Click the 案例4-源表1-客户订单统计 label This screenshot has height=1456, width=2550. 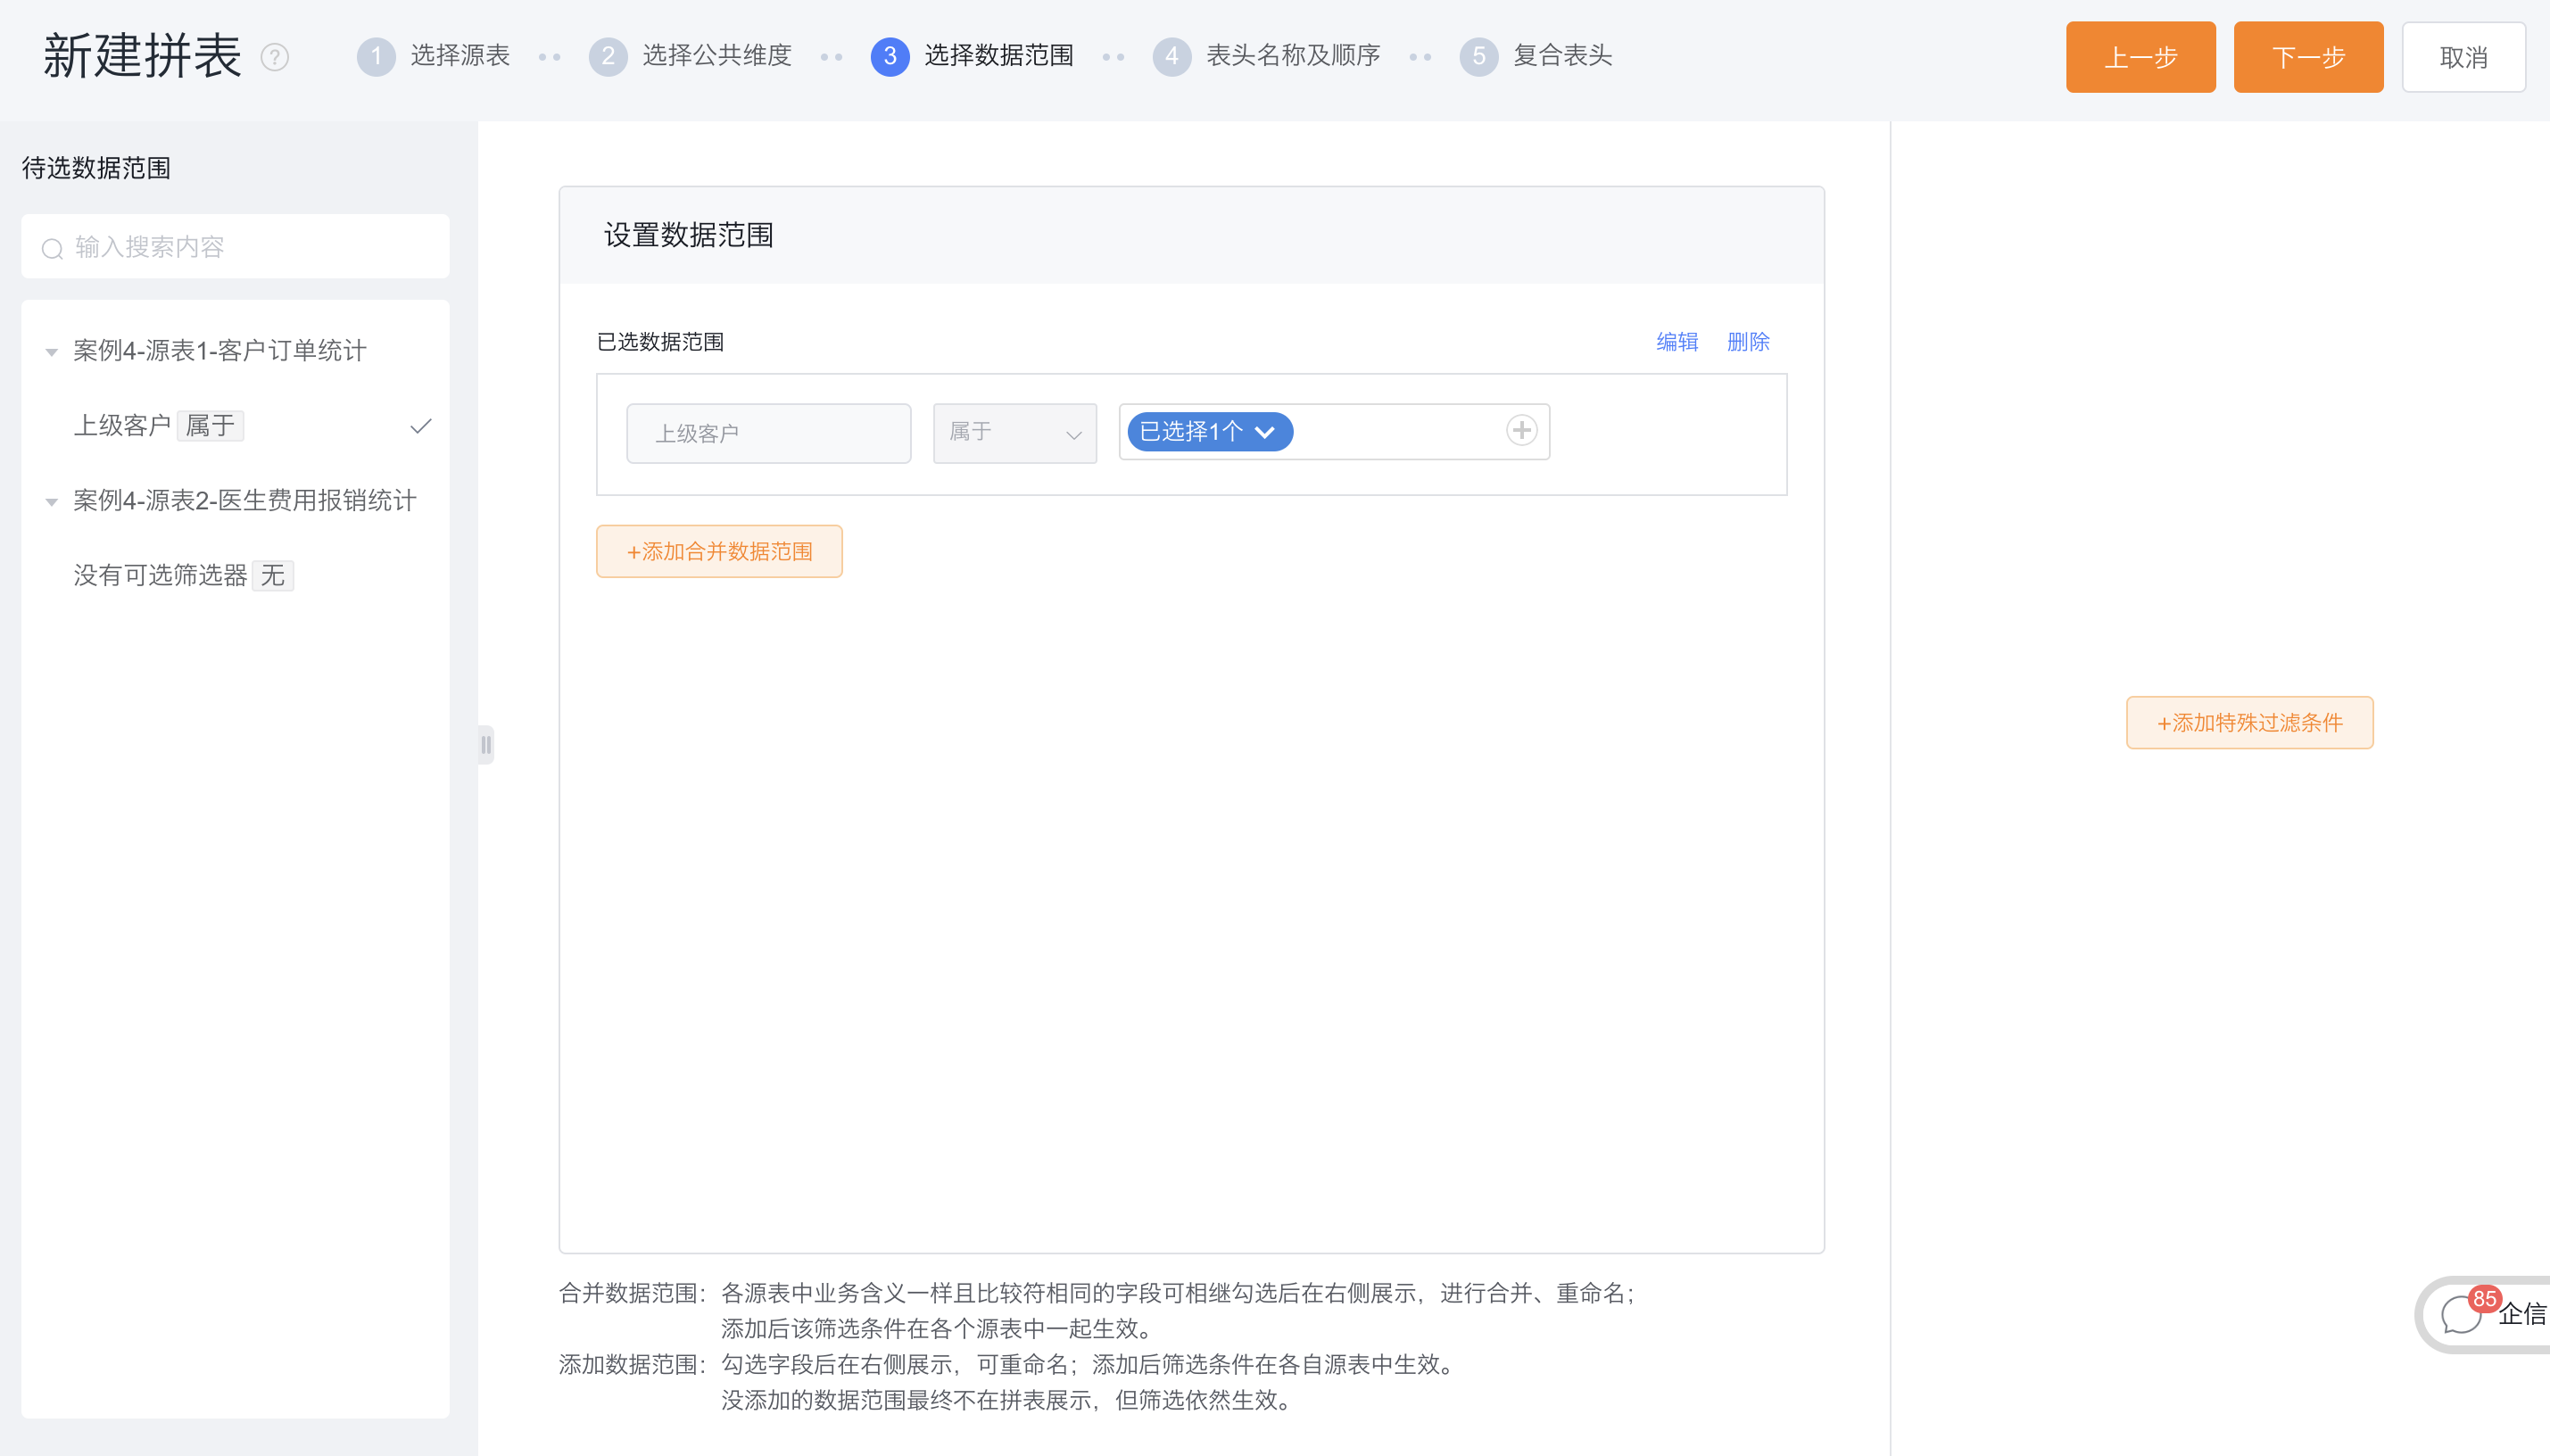(x=220, y=351)
